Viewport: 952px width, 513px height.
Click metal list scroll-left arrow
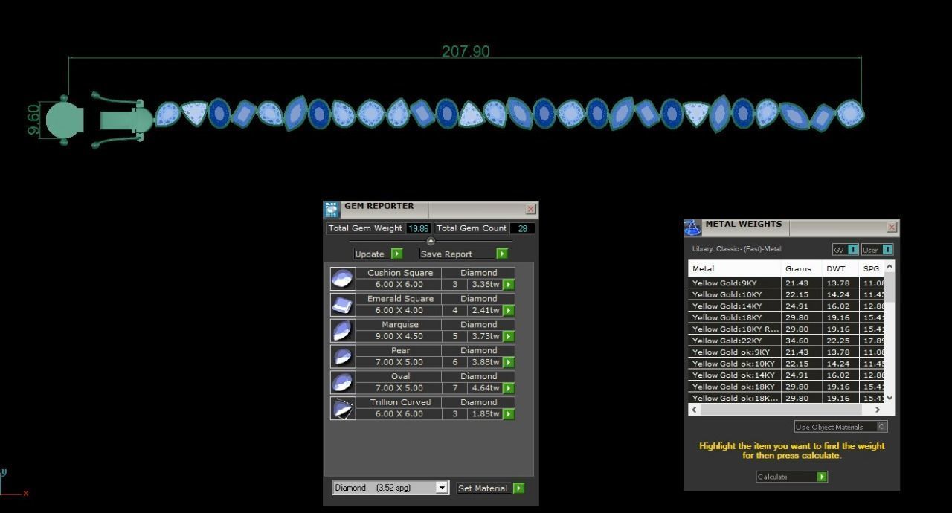click(695, 410)
